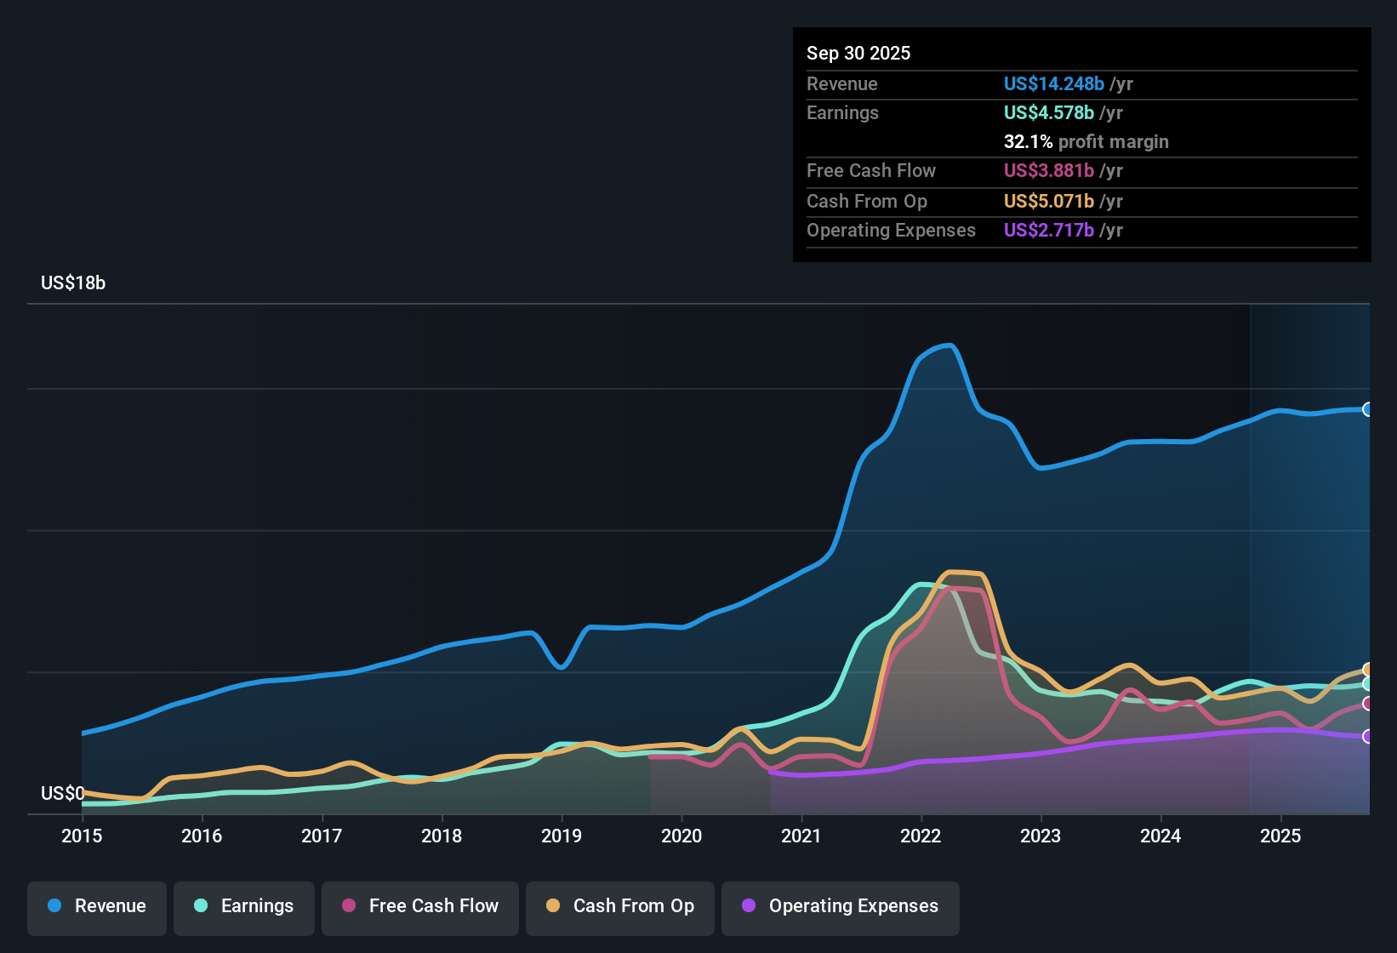This screenshot has width=1397, height=953.
Task: Select the Cash From Op legend tab
Action: click(x=619, y=906)
